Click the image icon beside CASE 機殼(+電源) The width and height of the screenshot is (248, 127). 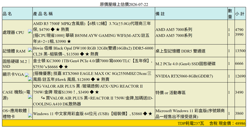tap(30, 97)
